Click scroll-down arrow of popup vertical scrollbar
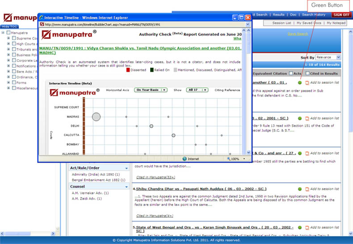The height and width of the screenshot is (244, 353). [x=248, y=152]
